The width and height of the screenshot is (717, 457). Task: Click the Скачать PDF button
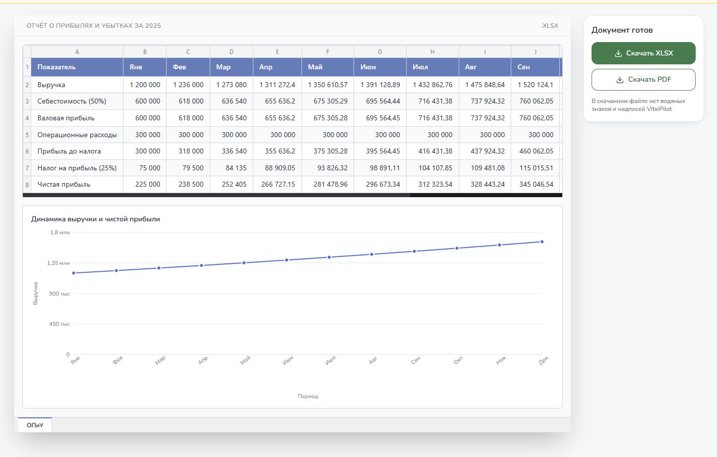[643, 80]
